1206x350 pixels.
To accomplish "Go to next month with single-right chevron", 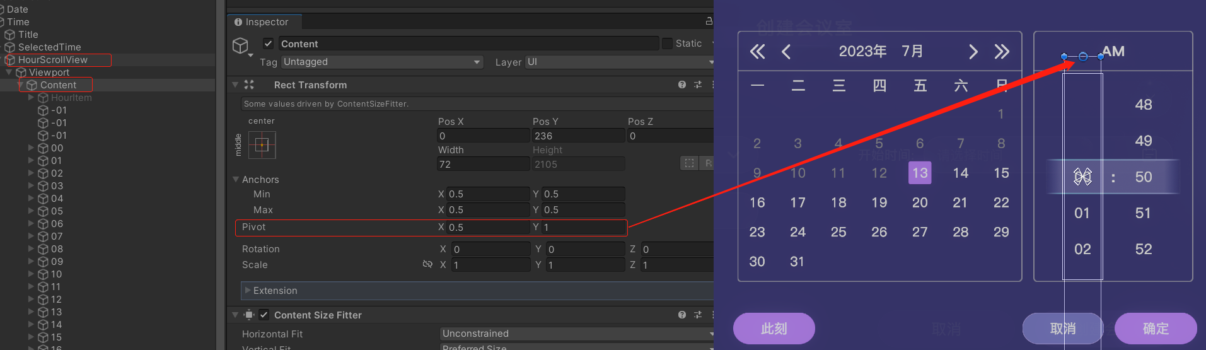I will [x=973, y=52].
